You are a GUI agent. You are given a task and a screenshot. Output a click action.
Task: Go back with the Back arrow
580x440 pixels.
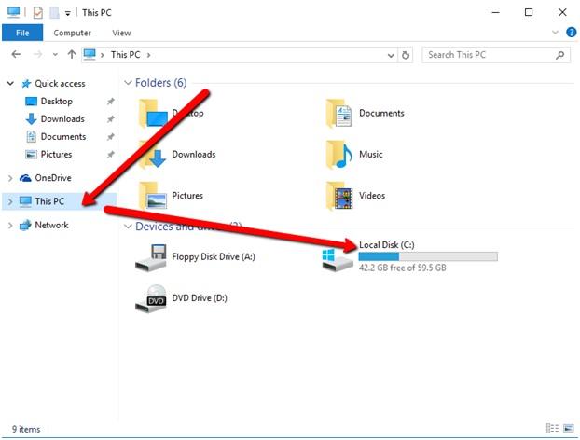point(16,55)
